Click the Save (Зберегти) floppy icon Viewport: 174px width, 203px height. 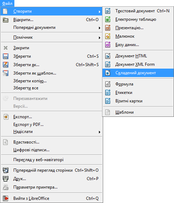[6, 56]
